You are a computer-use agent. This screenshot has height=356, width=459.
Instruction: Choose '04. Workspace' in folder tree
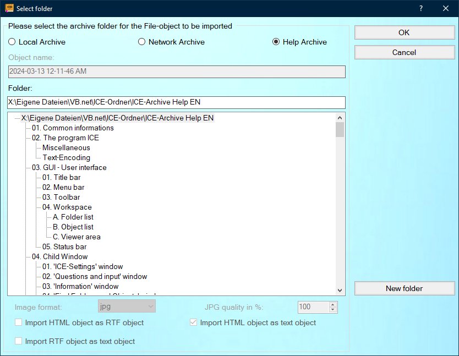[x=67, y=207]
